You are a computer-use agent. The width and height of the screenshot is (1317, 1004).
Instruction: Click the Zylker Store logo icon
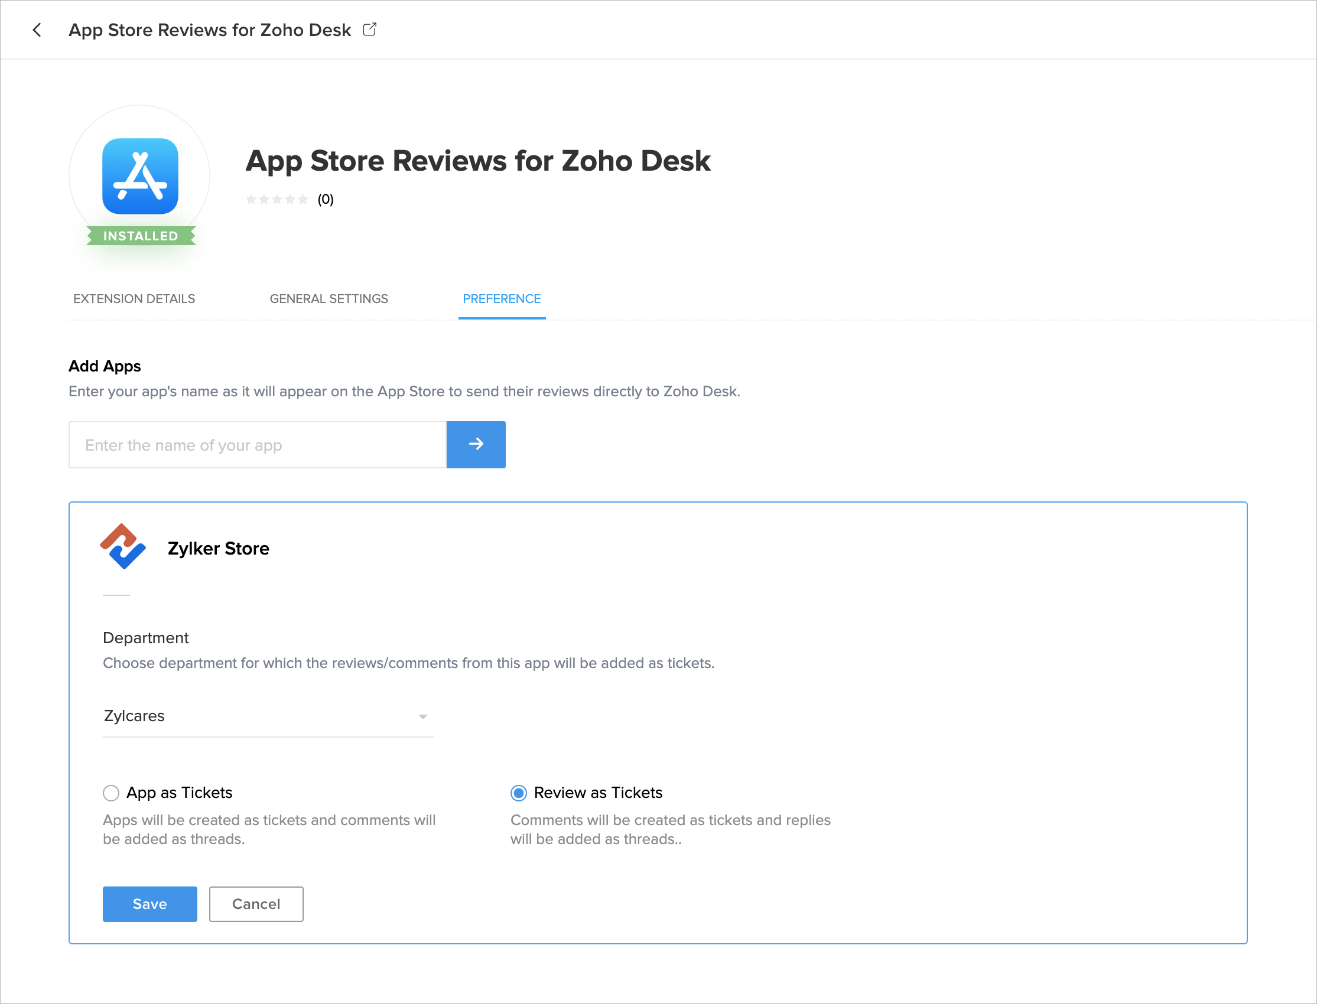tap(123, 547)
